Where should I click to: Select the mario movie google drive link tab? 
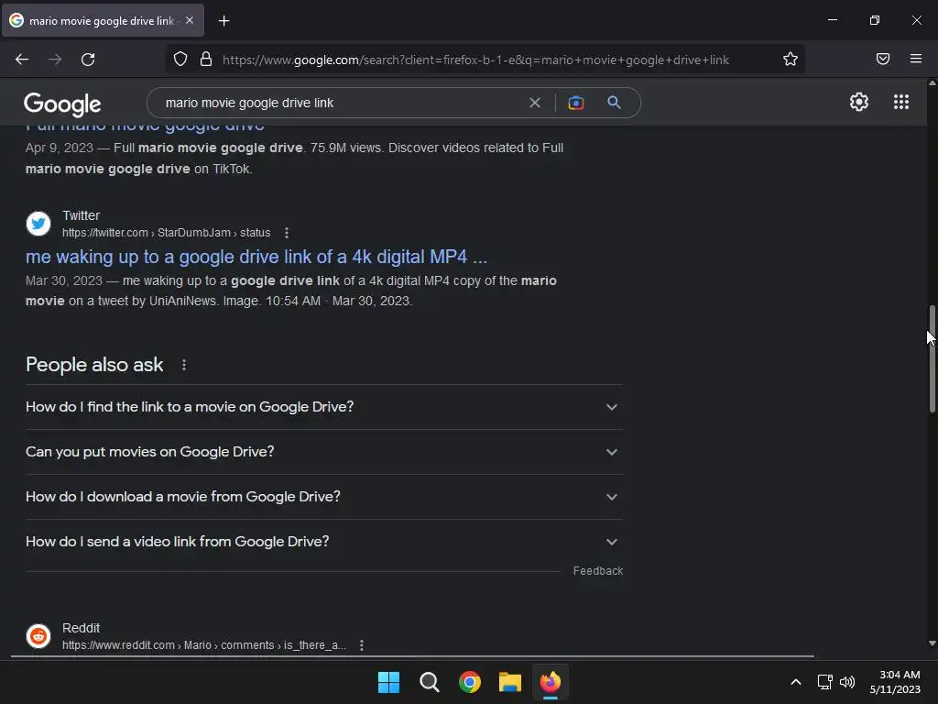click(103, 20)
